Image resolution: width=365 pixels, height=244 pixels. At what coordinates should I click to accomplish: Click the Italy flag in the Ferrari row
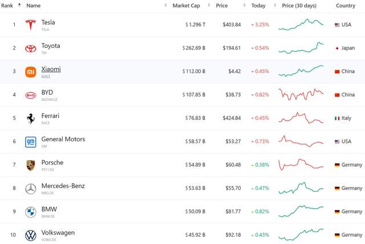tap(337, 119)
